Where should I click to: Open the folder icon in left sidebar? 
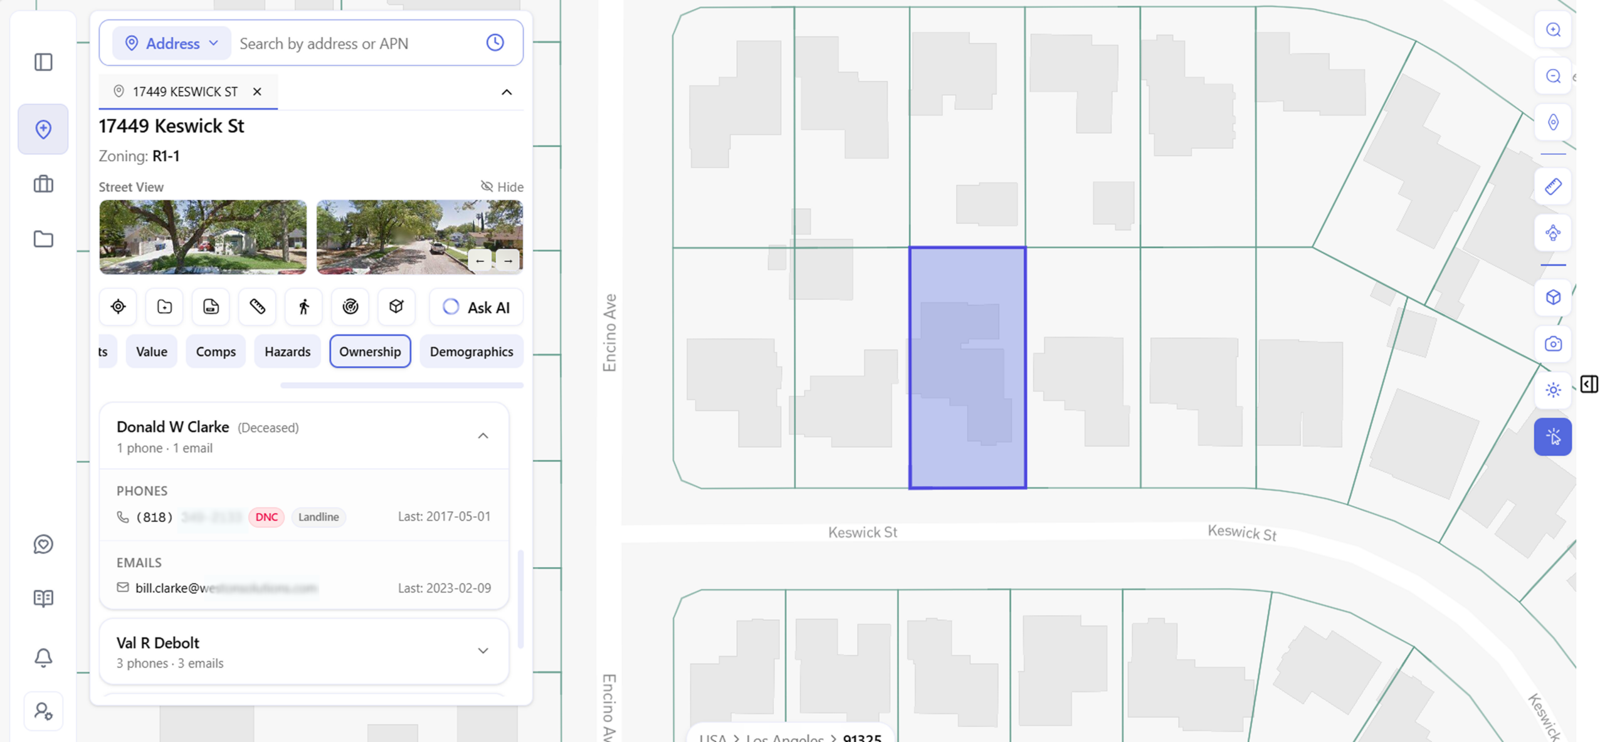43,239
